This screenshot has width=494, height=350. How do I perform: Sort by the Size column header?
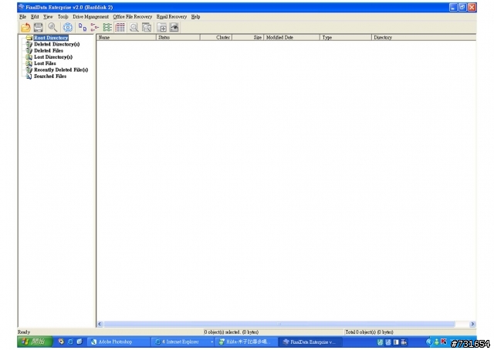[248, 37]
